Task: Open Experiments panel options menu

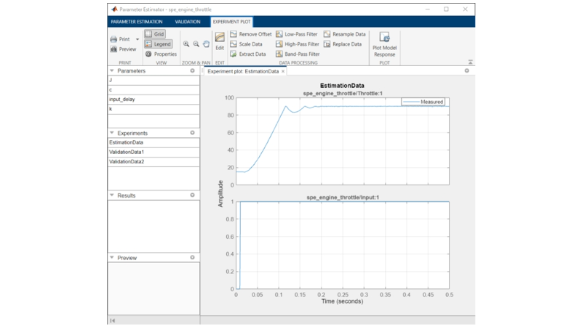Action: click(x=192, y=133)
